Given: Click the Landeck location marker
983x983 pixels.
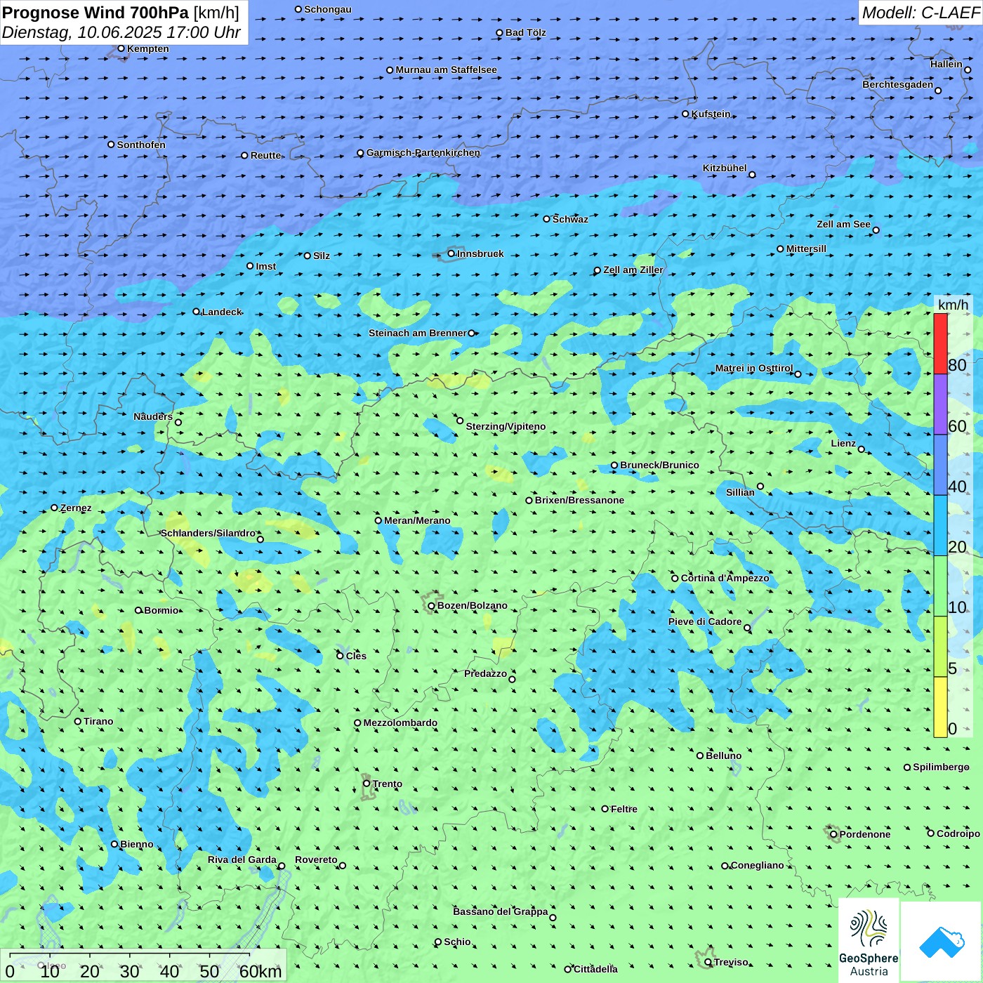Looking at the screenshot, I should click(x=196, y=312).
